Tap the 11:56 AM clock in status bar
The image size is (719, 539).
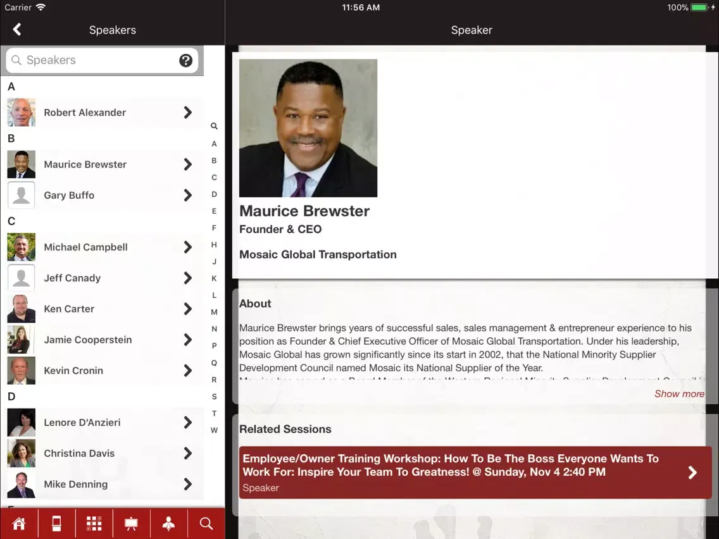click(x=361, y=8)
